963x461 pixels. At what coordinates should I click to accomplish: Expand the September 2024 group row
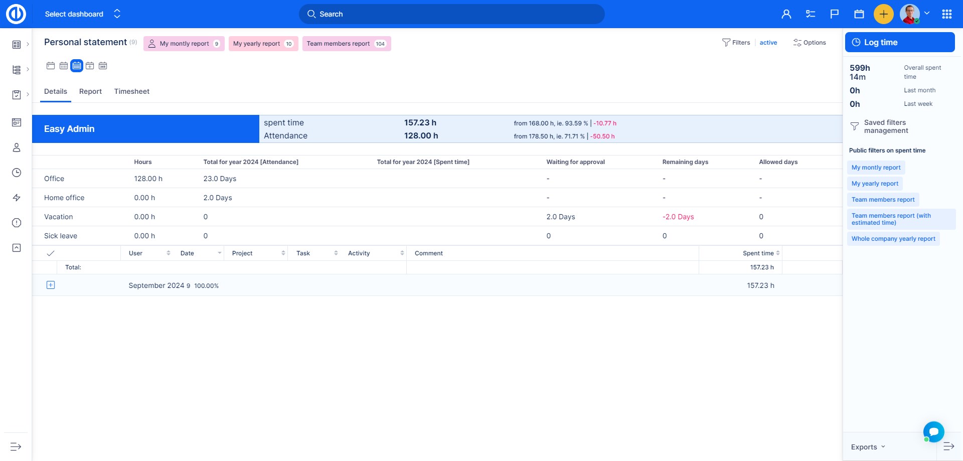(51, 285)
